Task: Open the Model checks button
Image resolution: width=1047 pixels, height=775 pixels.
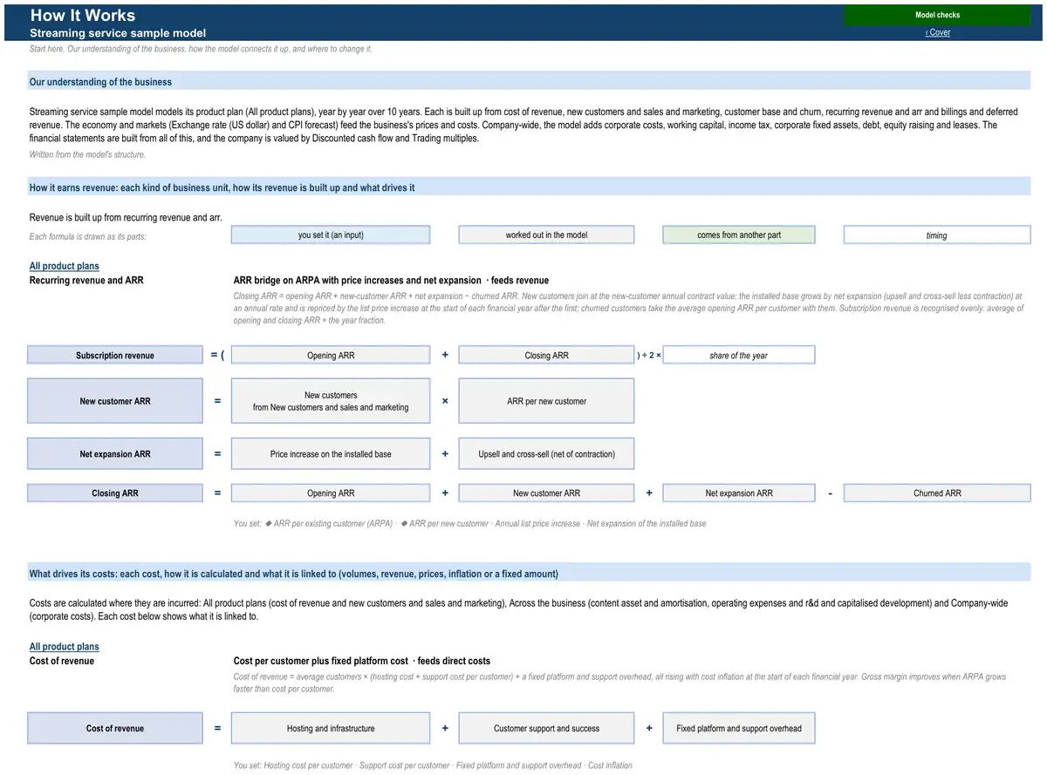Action: click(x=937, y=15)
